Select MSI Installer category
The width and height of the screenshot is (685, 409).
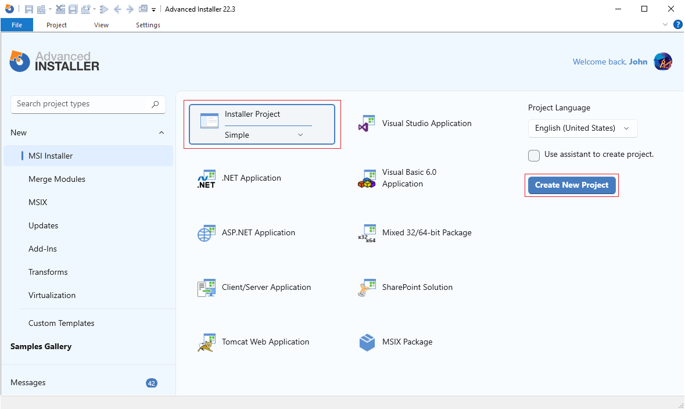pos(88,156)
